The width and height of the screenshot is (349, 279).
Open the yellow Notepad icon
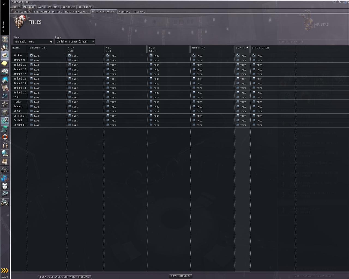[x=5, y=63]
